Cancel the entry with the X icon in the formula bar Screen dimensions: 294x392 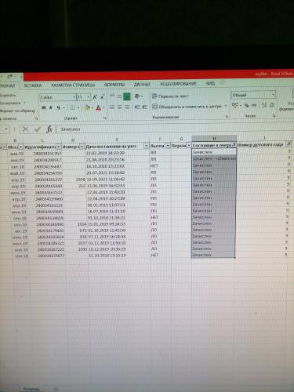coord(25,129)
